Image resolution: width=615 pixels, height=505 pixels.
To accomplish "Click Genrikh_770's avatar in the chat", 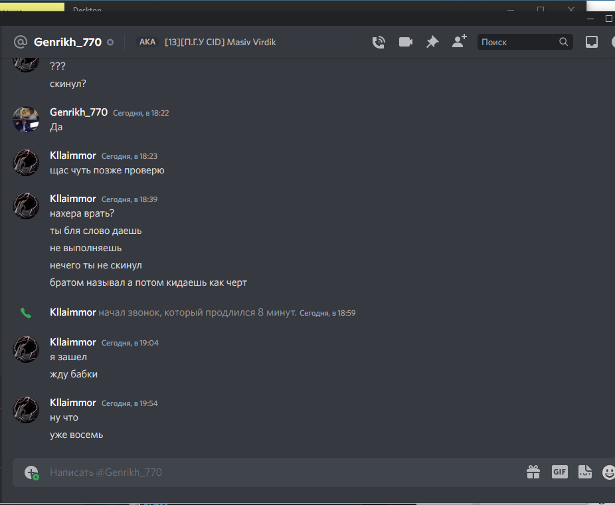I will [26, 120].
